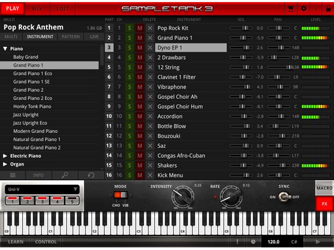Open settings via the gear icon
This screenshot has height=250, width=334.
[304, 9]
